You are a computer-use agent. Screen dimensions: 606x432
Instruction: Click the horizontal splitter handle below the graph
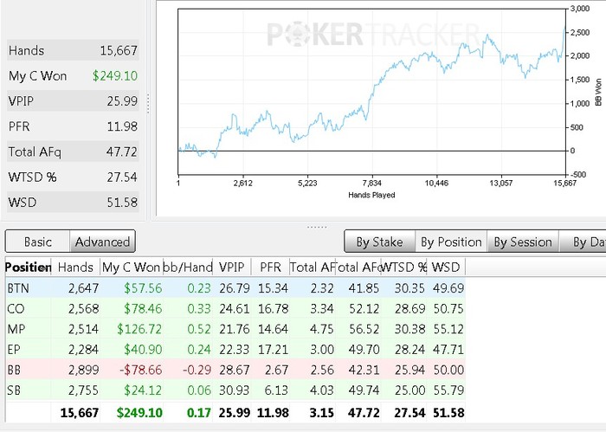coord(317,227)
